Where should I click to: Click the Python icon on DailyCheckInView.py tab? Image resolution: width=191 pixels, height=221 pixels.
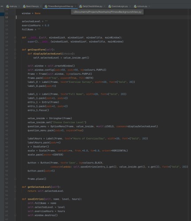click(x=81, y=6)
